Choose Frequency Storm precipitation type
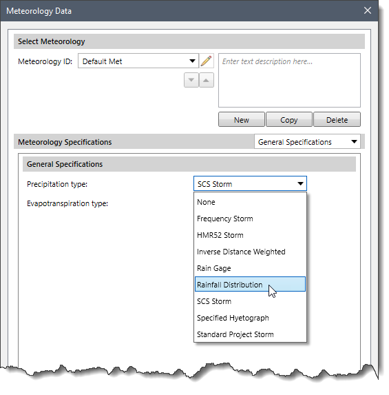The width and height of the screenshot is (389, 395). pos(250,219)
